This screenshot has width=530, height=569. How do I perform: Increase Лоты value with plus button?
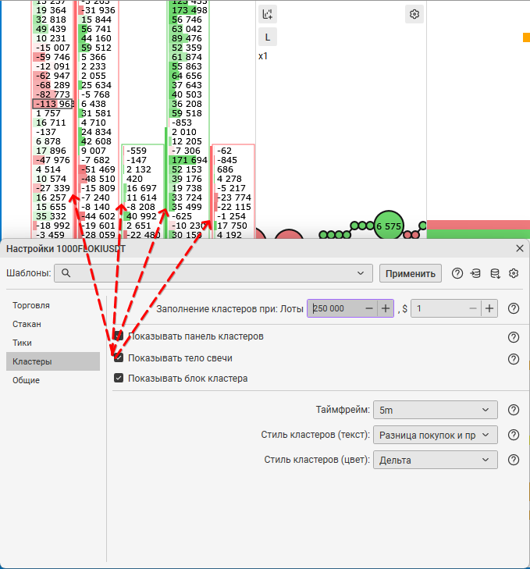(x=386, y=308)
